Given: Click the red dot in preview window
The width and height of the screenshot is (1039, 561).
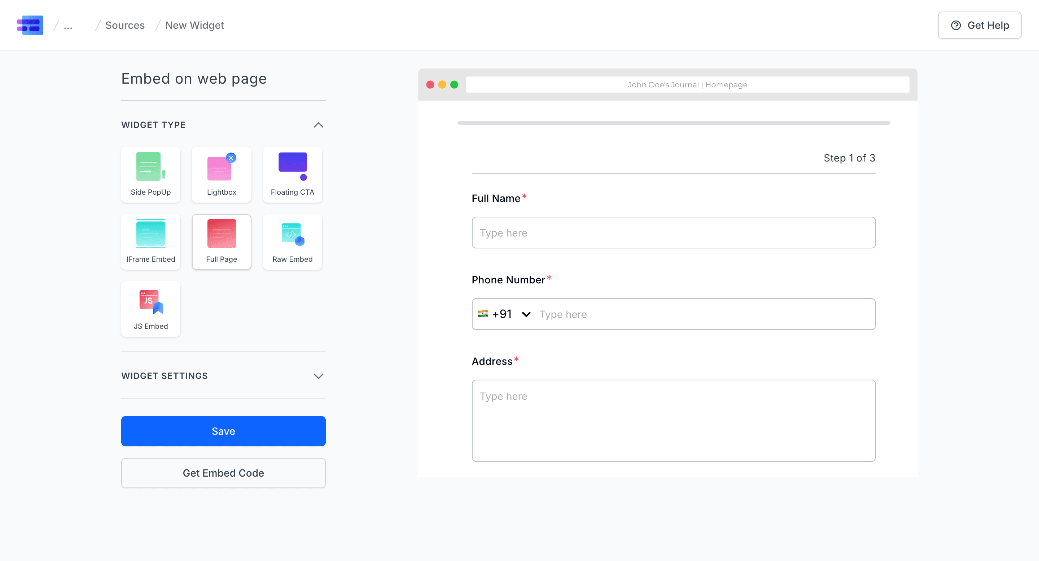Looking at the screenshot, I should [430, 85].
